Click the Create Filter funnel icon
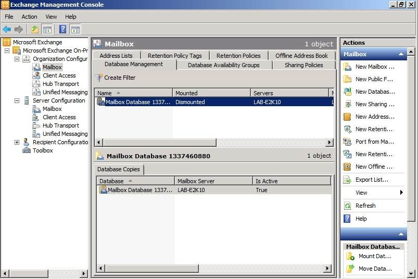The image size is (418, 279). point(98,78)
